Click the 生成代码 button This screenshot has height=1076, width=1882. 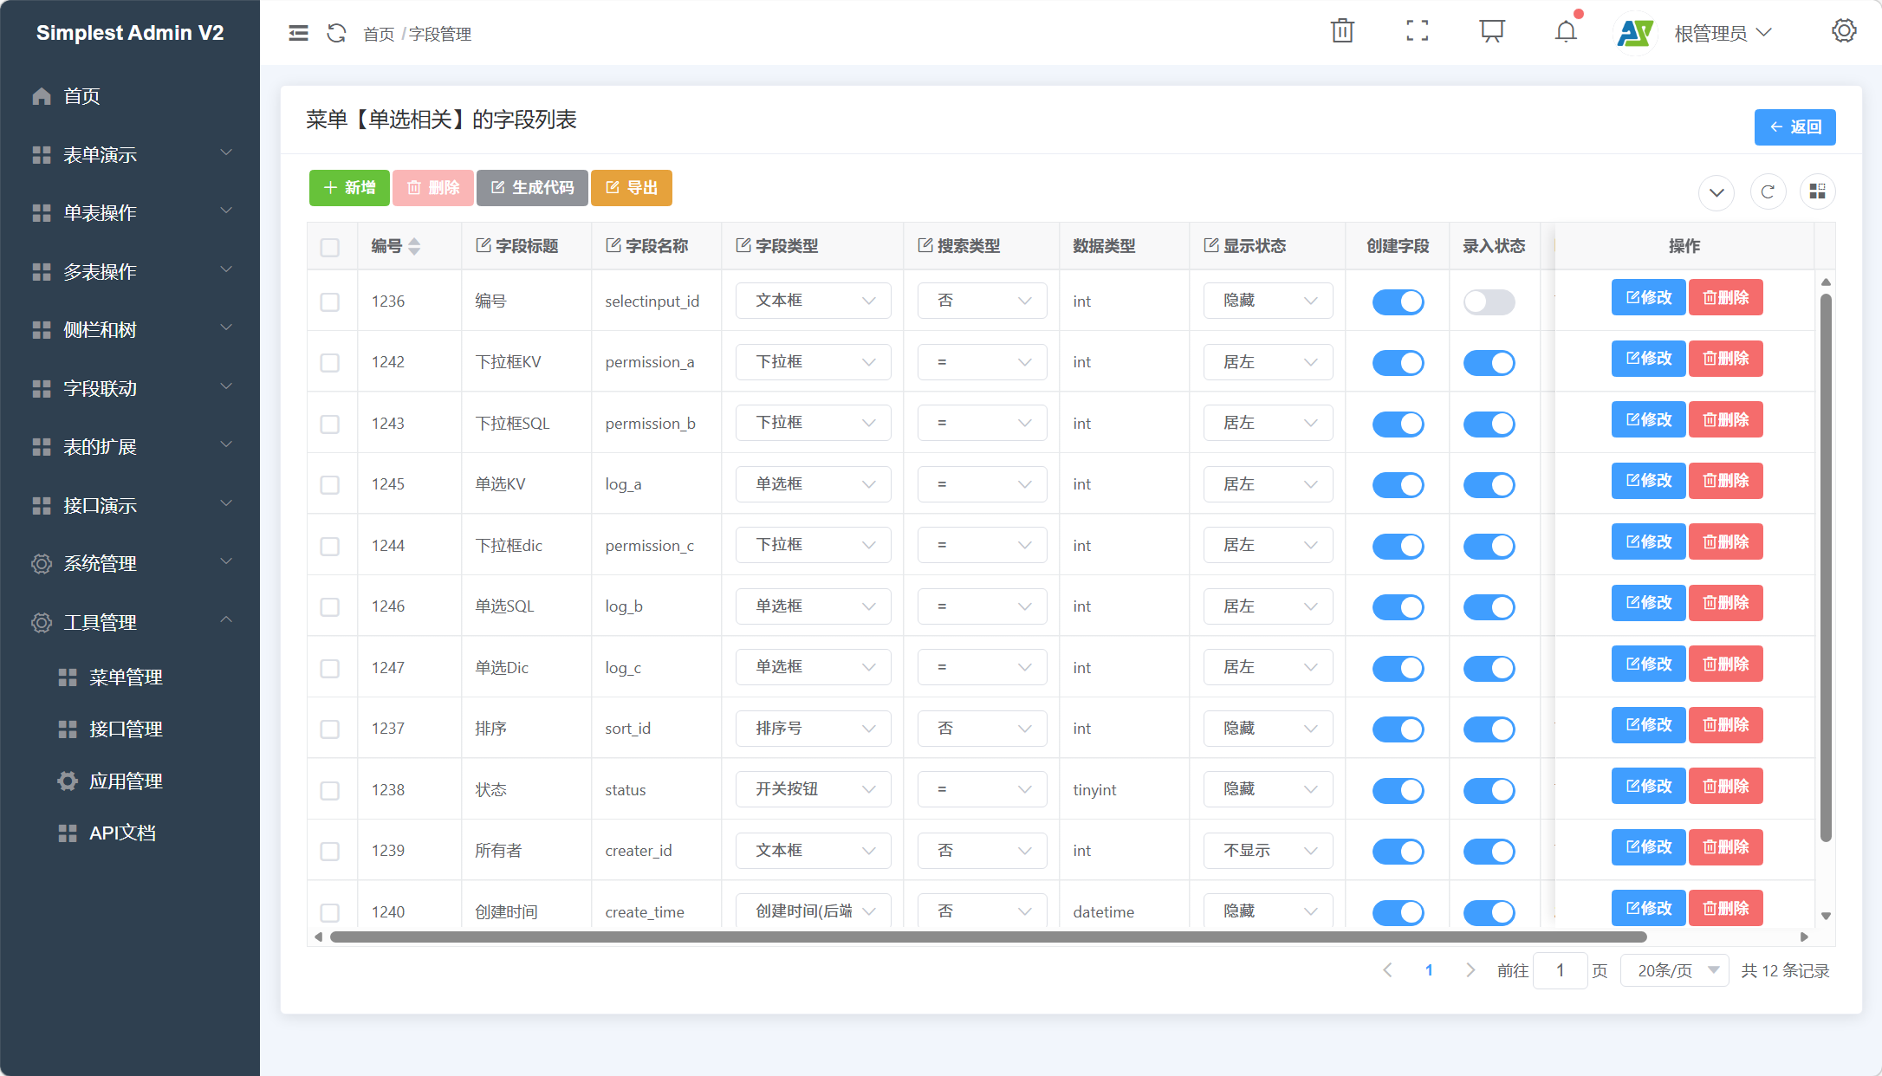(532, 187)
